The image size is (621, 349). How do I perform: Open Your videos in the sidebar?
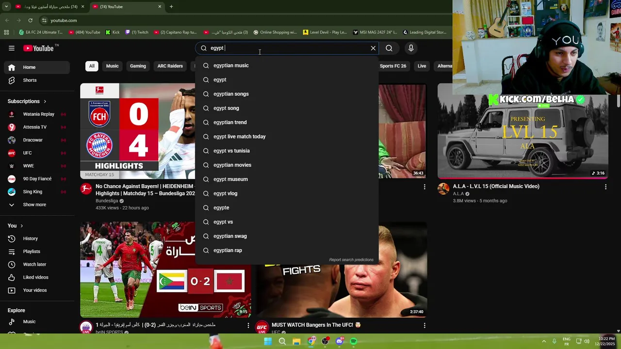pos(37,290)
